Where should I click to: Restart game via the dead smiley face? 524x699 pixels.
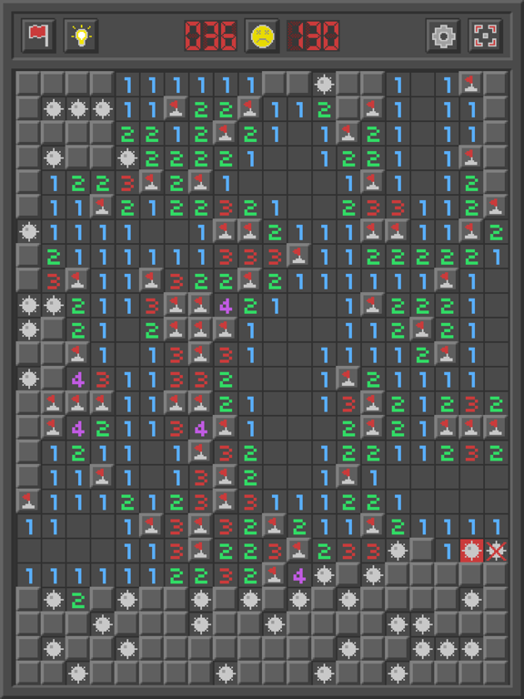(262, 35)
